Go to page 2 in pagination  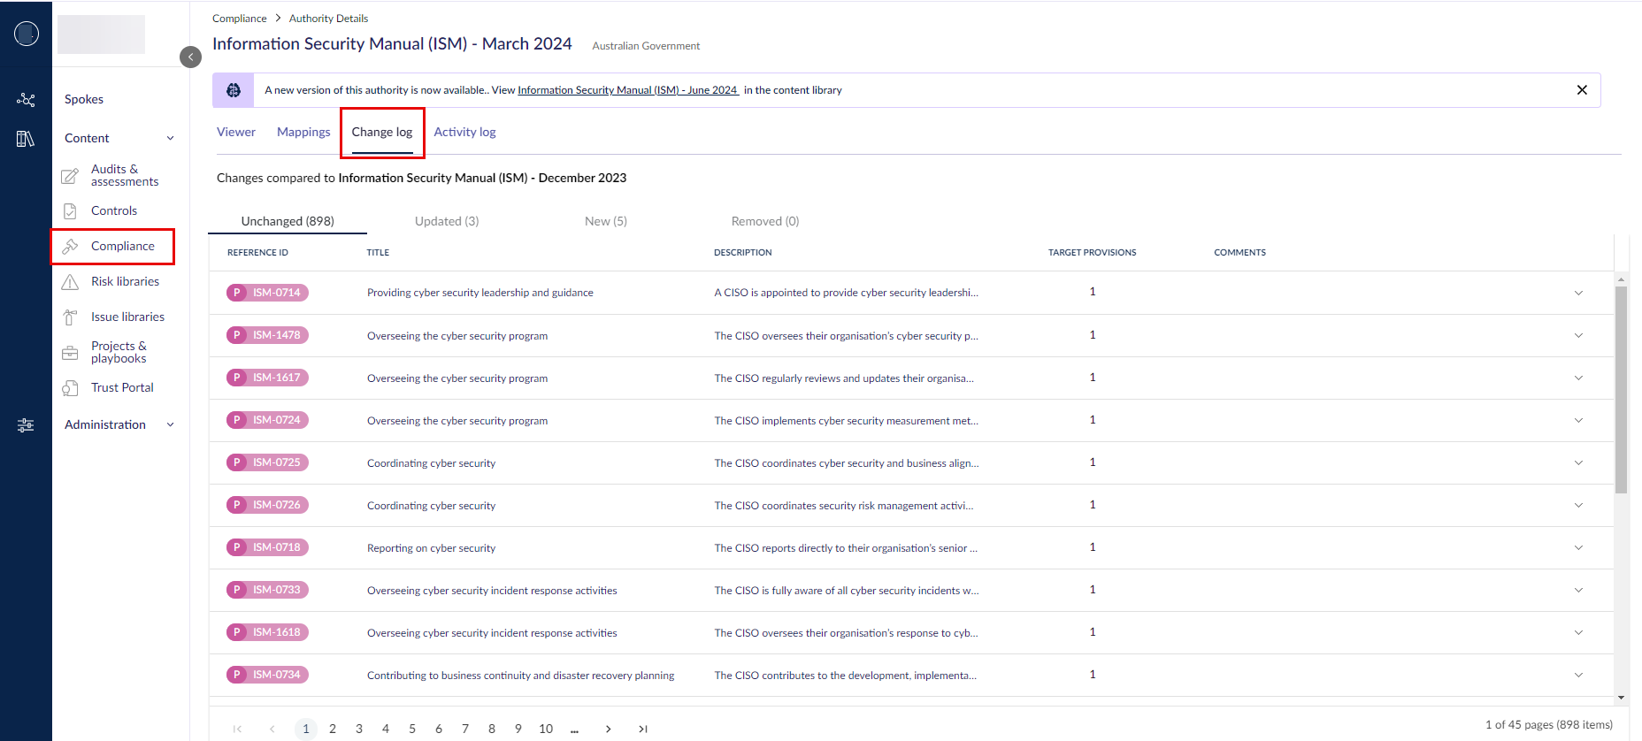pos(333,729)
